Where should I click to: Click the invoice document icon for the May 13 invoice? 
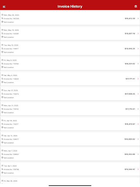point(2,49)
